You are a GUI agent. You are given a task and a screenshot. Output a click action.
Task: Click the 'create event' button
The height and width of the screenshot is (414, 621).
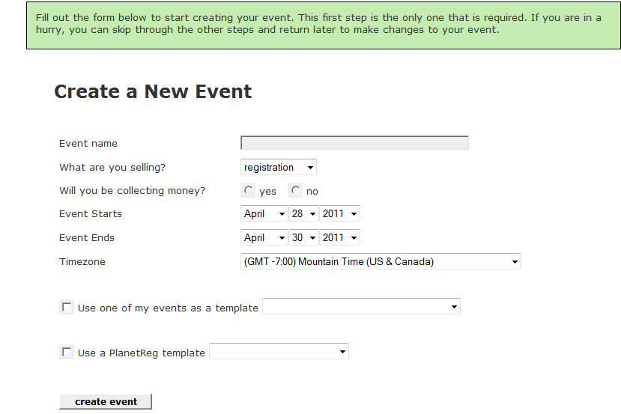click(106, 402)
